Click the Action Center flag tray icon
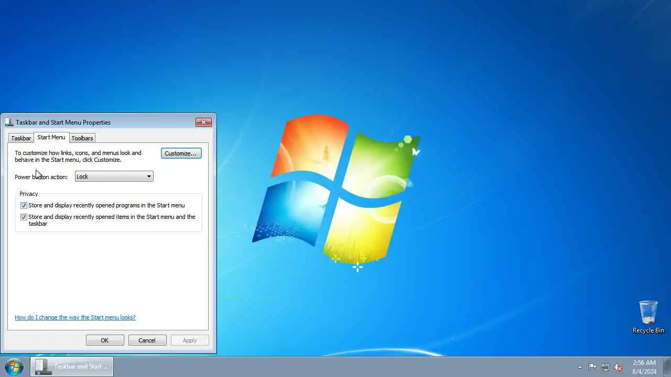The width and height of the screenshot is (671, 377). (x=592, y=367)
